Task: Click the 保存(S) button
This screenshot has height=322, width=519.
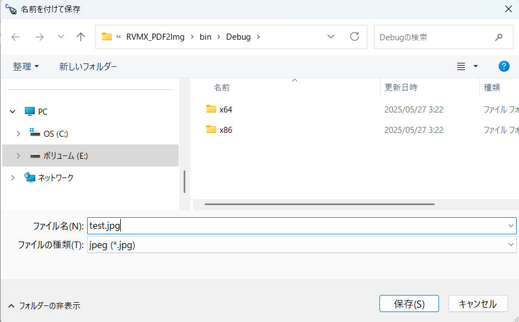Action: [409, 304]
